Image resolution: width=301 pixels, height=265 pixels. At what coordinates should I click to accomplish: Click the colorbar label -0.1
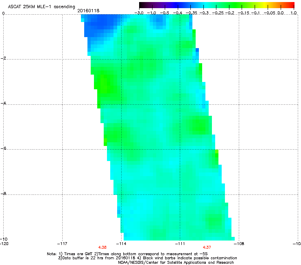coord(255,13)
